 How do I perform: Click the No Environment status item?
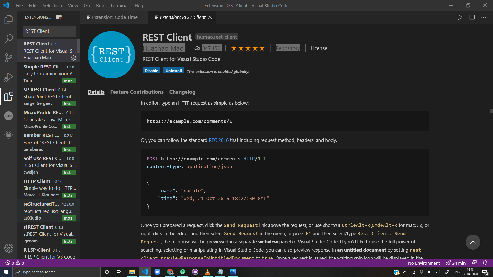(424, 263)
